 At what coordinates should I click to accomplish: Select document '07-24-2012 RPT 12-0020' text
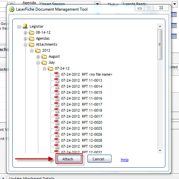[x=82, y=122]
